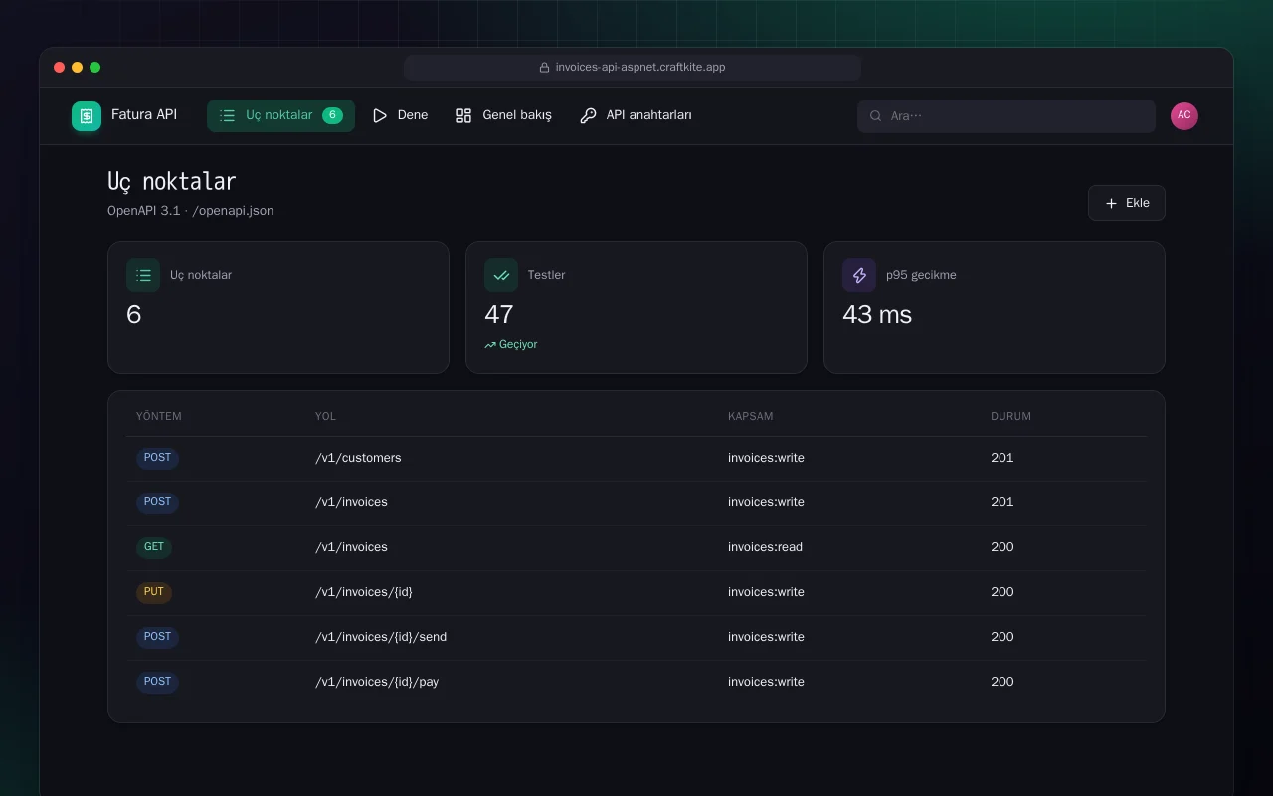Click the Ekle button
This screenshot has width=1273, height=796.
coord(1127,203)
